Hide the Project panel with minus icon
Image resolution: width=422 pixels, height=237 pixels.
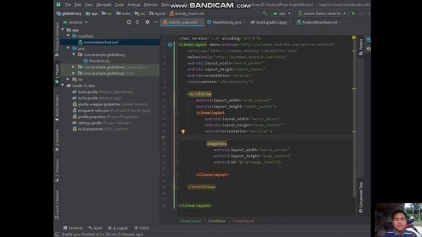(x=156, y=22)
